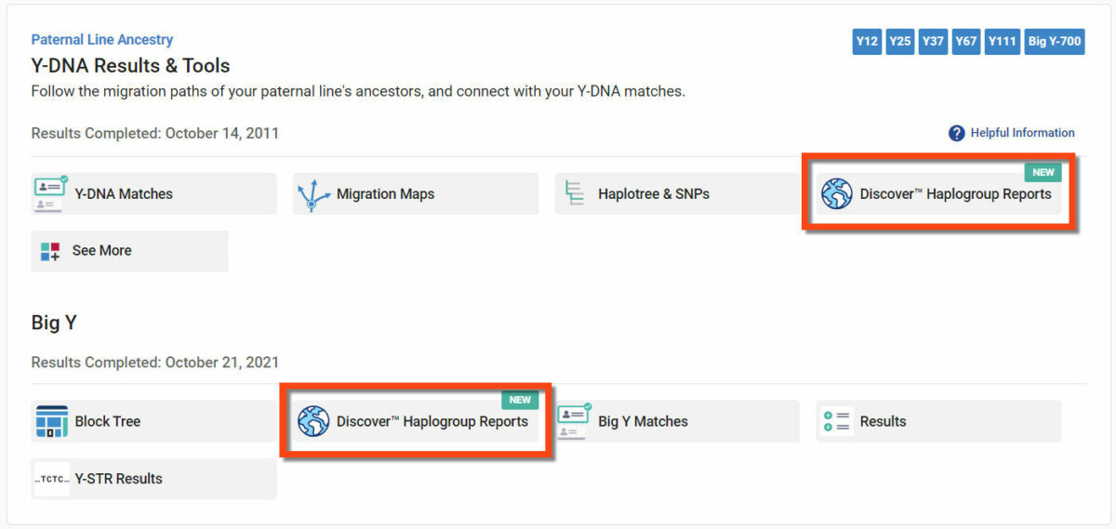
Task: Click globe icon in Y-DNA Discover Haplogroup Reports
Action: [837, 194]
